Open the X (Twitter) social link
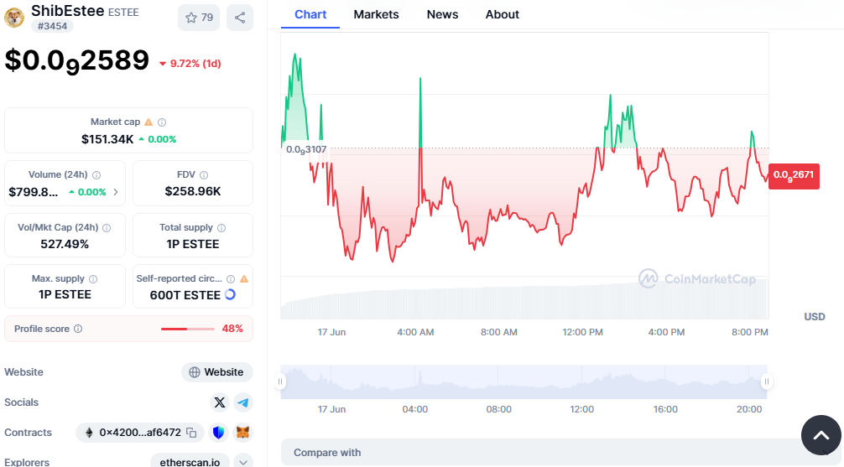844x467 pixels. coord(220,402)
